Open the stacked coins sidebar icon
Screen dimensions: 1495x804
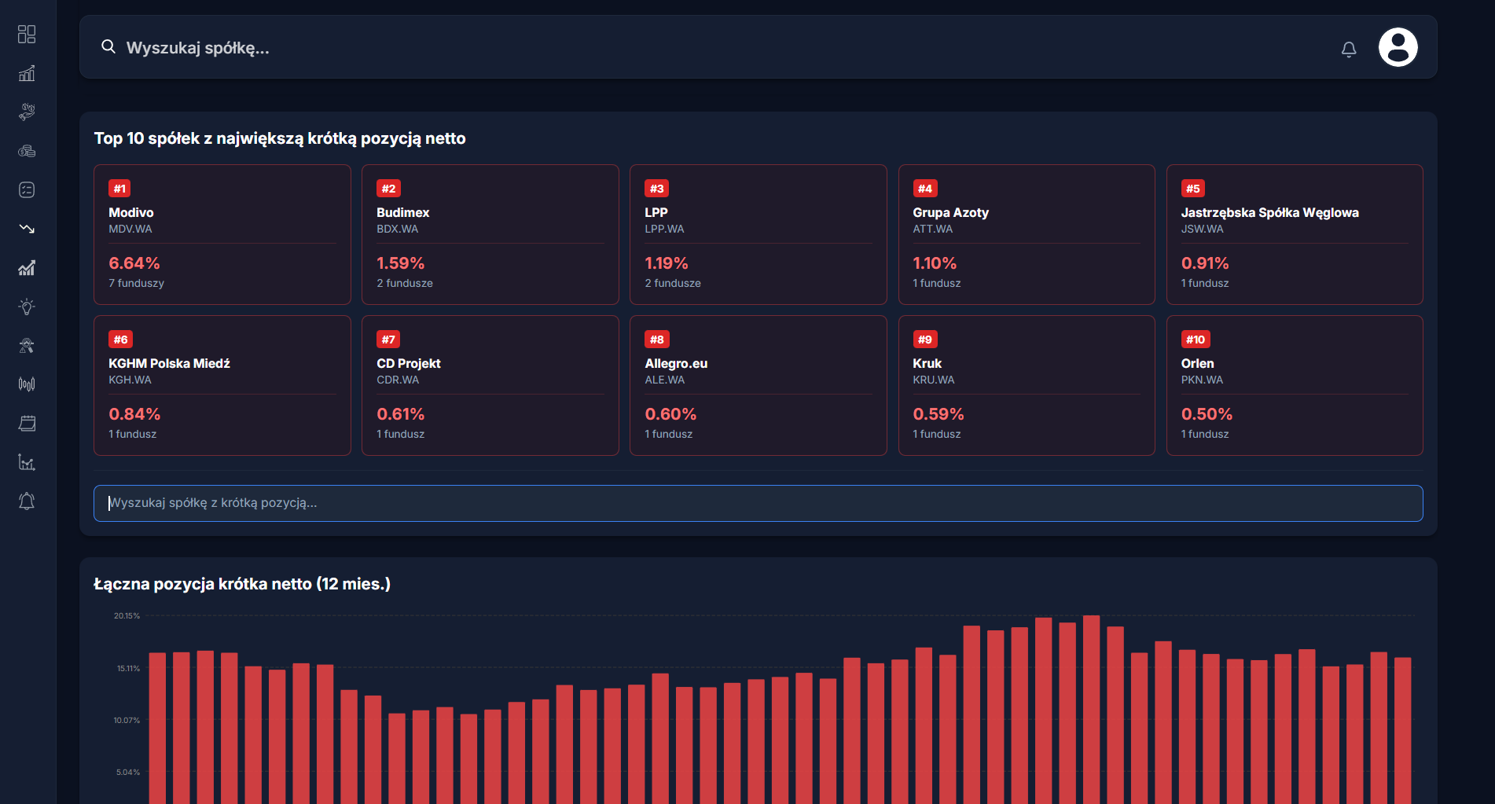[27, 151]
